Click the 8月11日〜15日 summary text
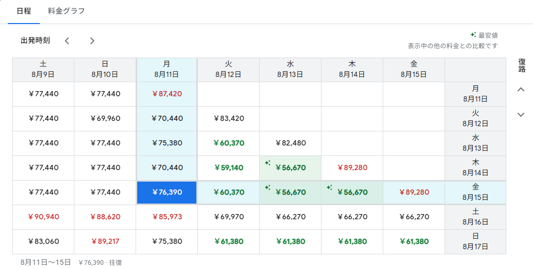This screenshot has width=533, height=269. click(x=46, y=263)
